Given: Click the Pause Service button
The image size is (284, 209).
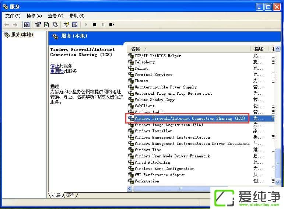Looking at the screenshot, I should pos(103,24).
